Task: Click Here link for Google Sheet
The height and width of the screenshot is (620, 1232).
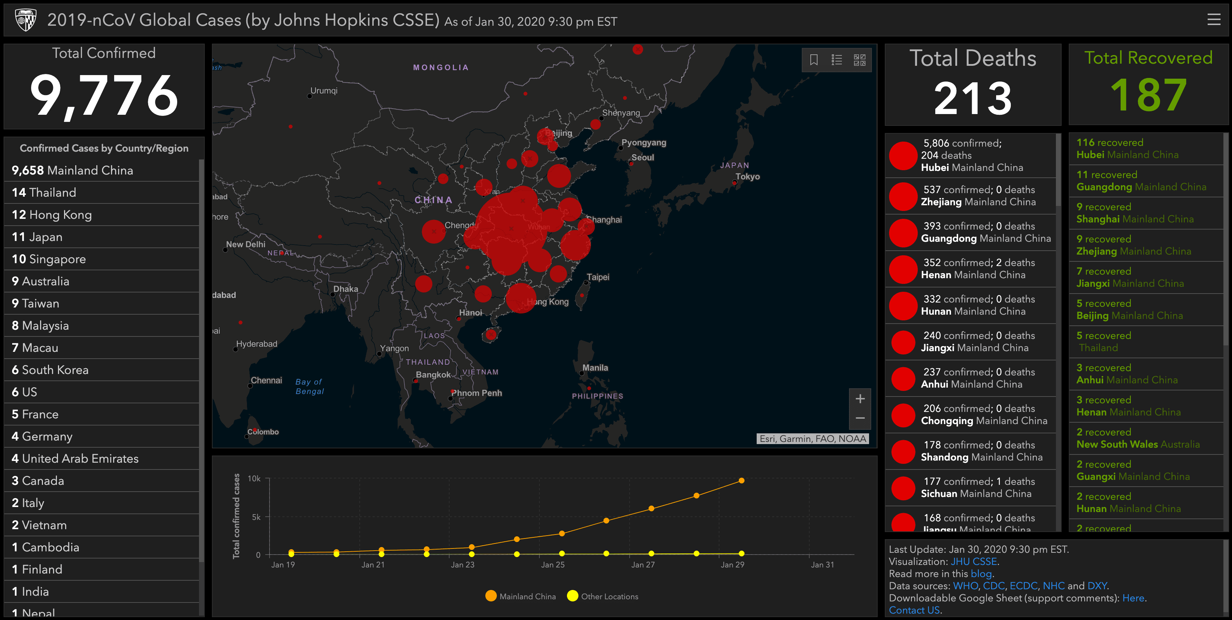Action: pos(1133,598)
